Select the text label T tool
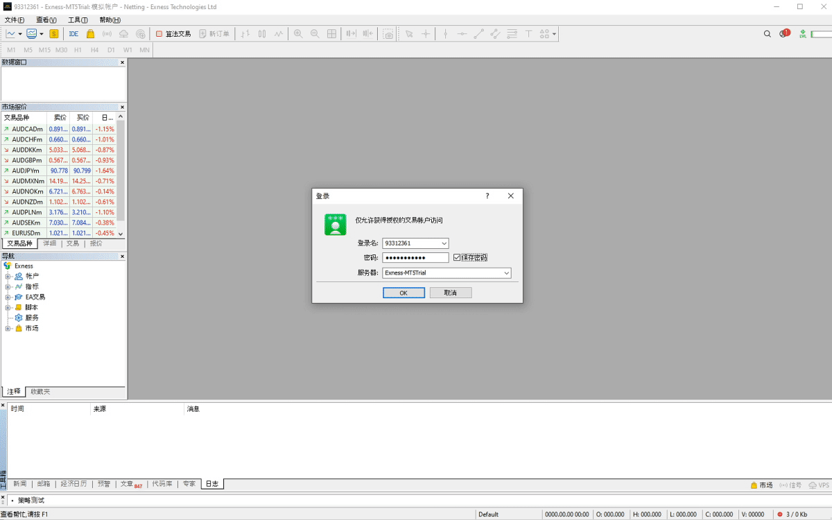 click(528, 33)
